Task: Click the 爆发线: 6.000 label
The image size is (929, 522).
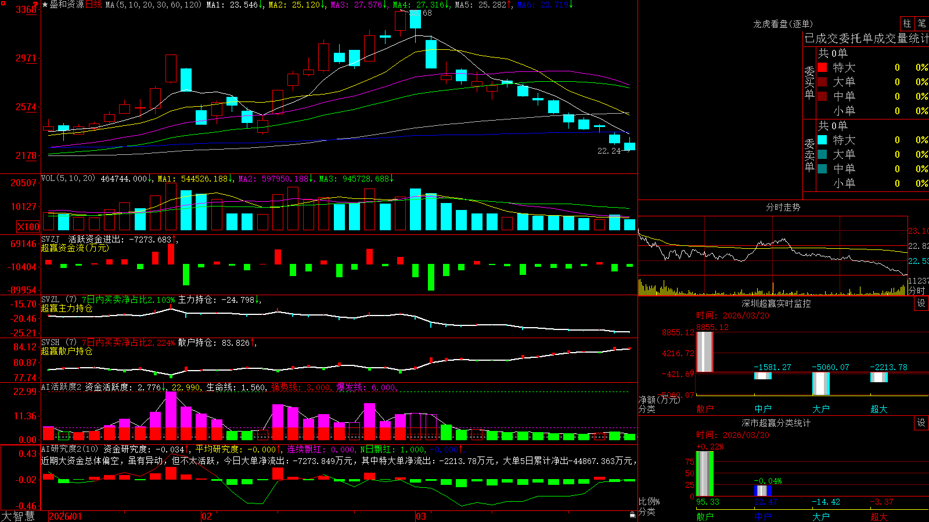Action: pyautogui.click(x=366, y=387)
